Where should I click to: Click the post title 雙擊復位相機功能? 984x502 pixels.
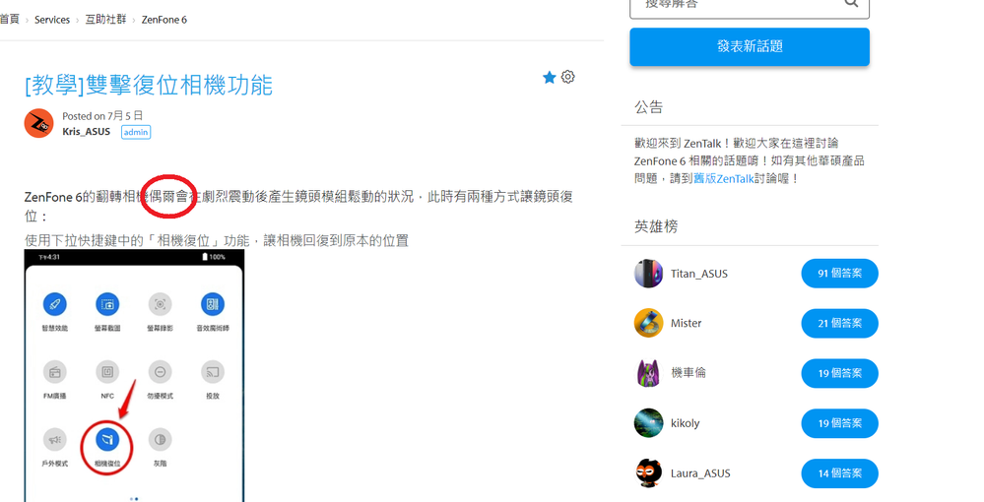point(148,85)
